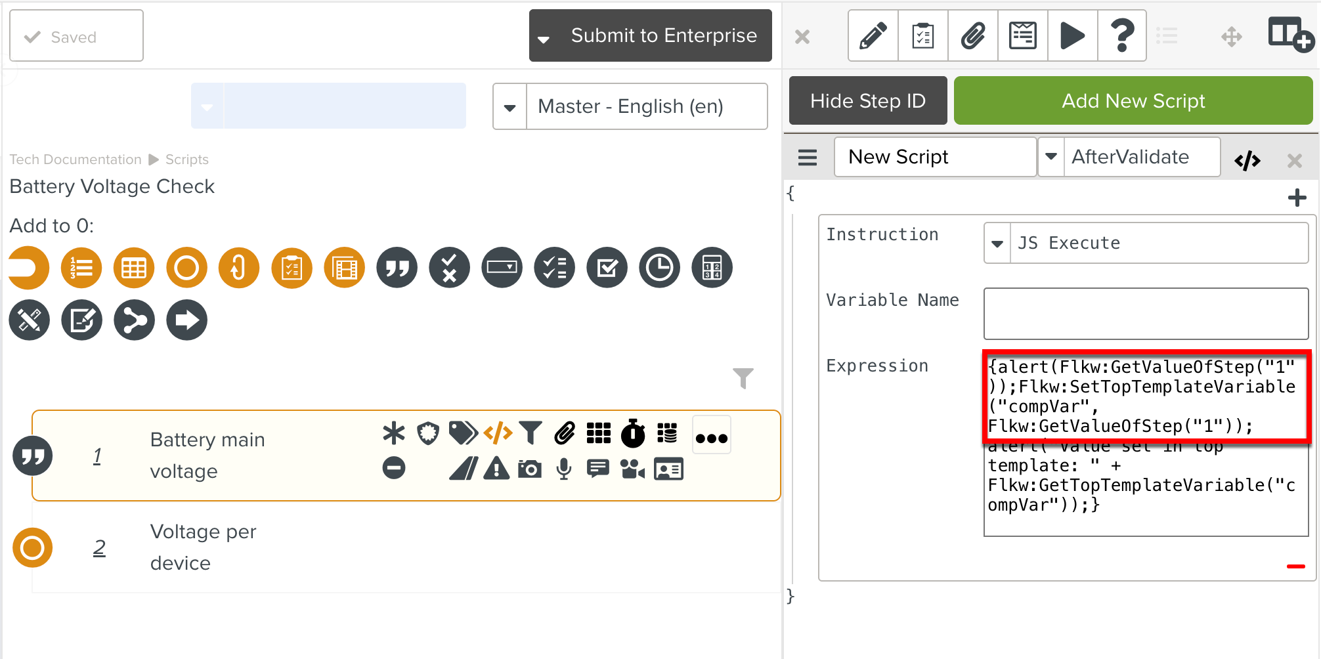Image resolution: width=1321 pixels, height=659 pixels.
Task: Add an orange table step
Action: coord(134,268)
